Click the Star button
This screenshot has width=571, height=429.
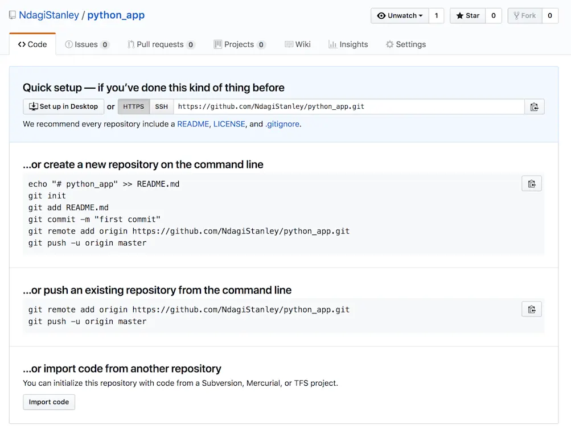point(467,16)
